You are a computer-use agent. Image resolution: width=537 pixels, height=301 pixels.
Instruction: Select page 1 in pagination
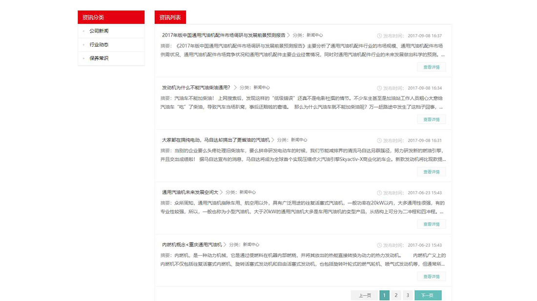(x=384, y=295)
